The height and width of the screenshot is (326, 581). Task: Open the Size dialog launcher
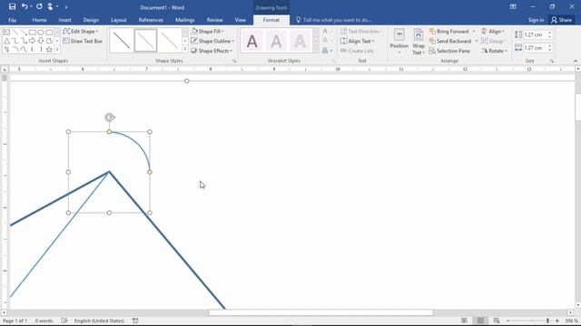click(551, 61)
